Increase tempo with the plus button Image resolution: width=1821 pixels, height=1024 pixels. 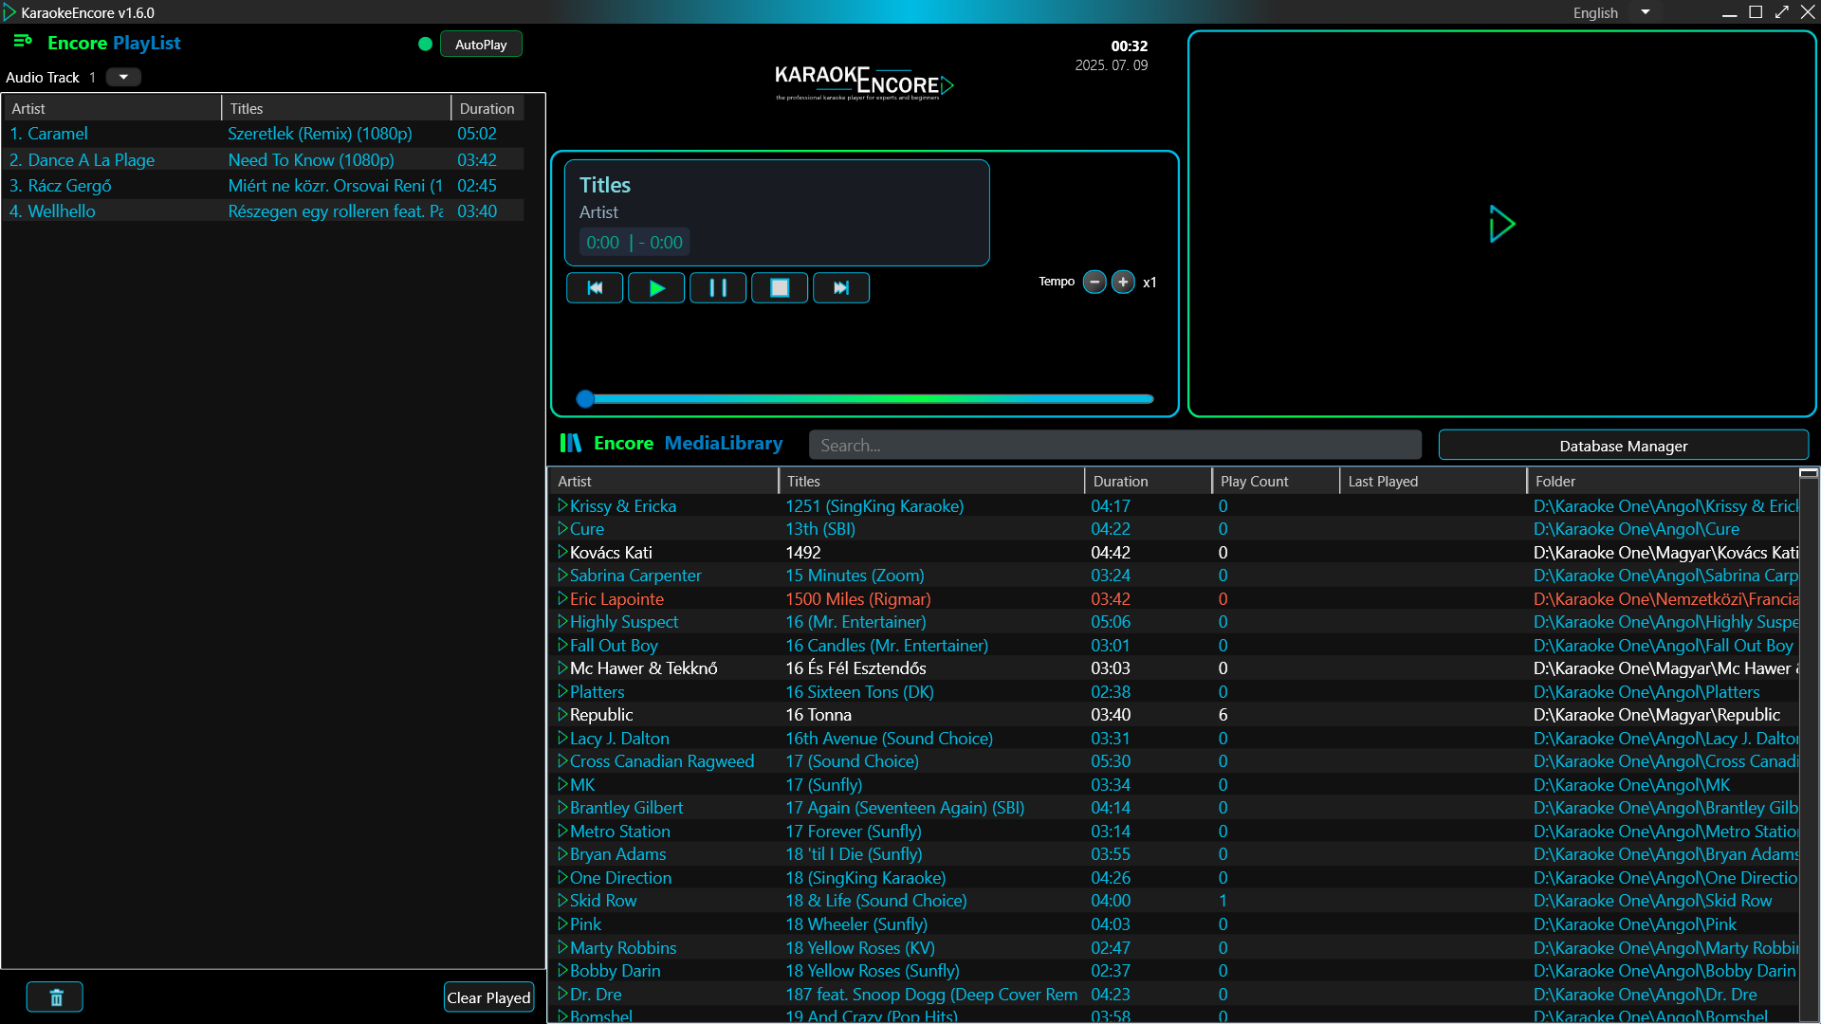(1123, 283)
